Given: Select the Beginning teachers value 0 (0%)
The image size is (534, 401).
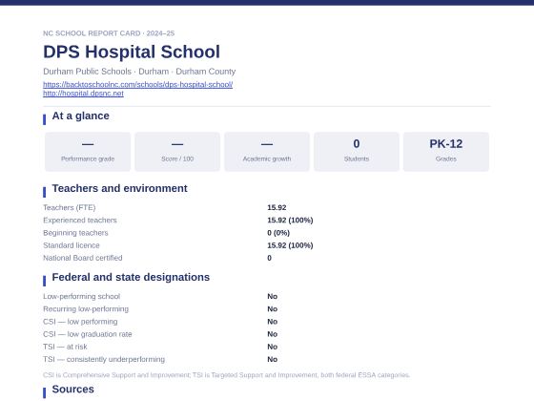Looking at the screenshot, I should pyautogui.click(x=278, y=233).
